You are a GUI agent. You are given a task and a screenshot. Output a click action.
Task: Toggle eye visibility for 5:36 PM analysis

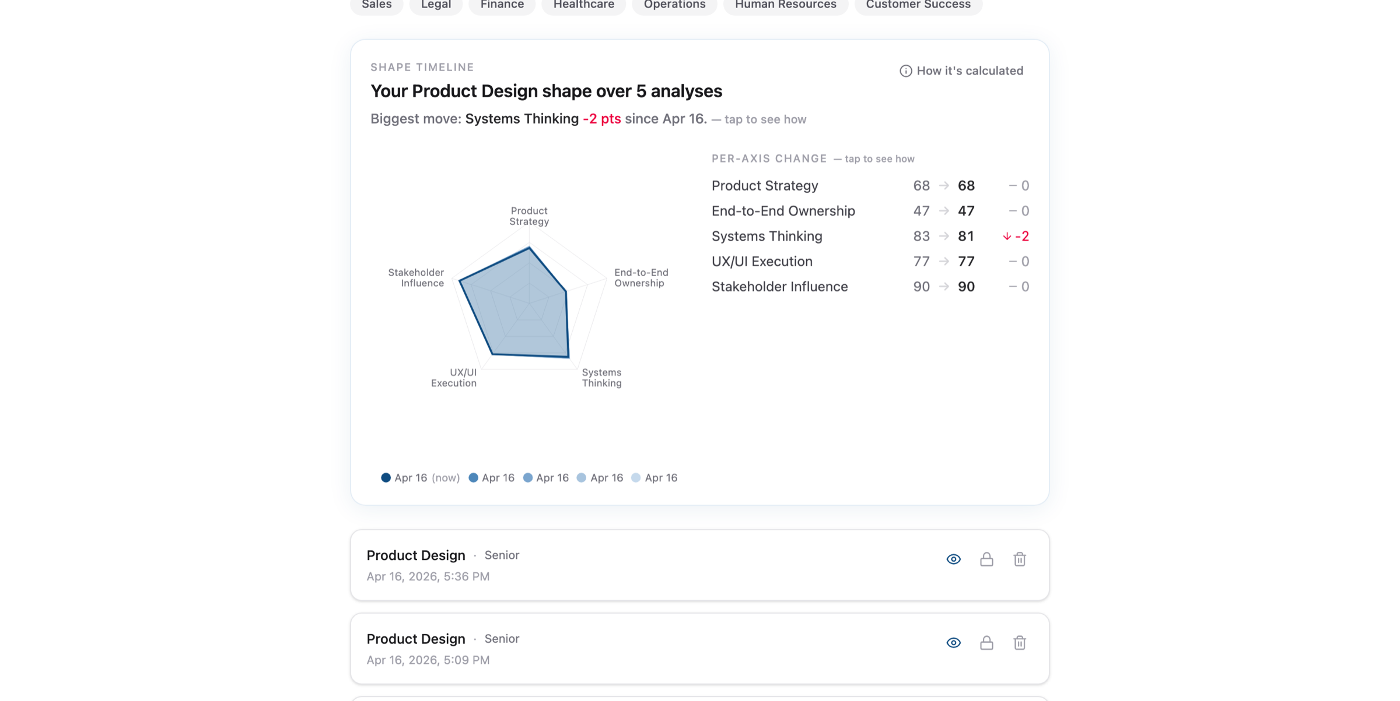953,559
